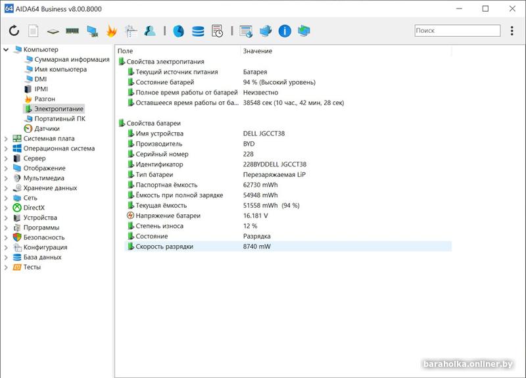526x378 pixels.
Task: Select the Напряжение батареи row
Action: pyautogui.click(x=289, y=216)
